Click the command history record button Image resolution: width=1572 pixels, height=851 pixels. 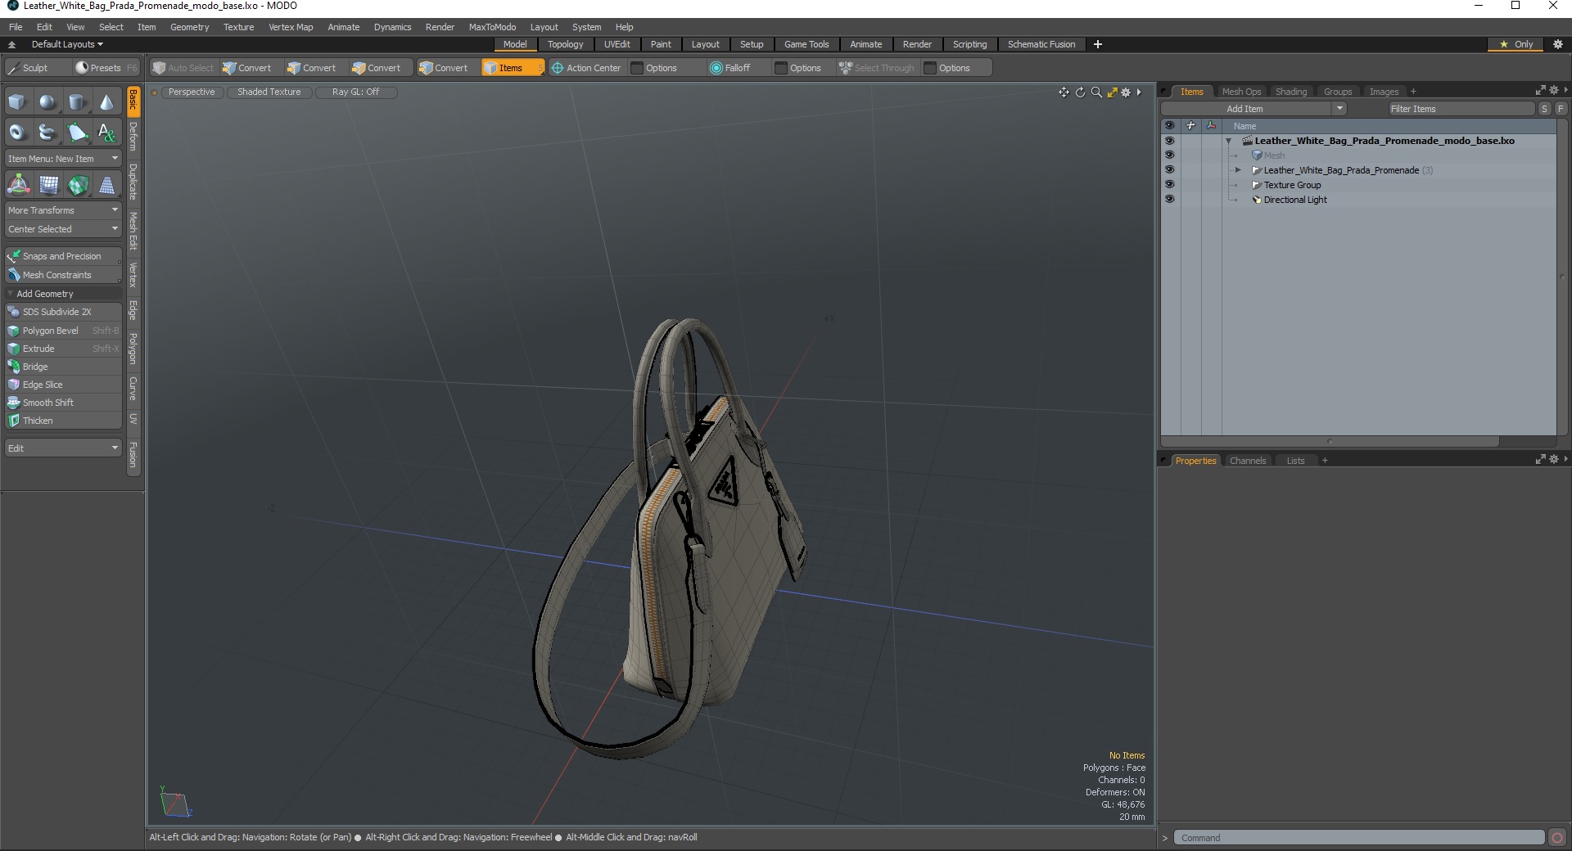1557,838
